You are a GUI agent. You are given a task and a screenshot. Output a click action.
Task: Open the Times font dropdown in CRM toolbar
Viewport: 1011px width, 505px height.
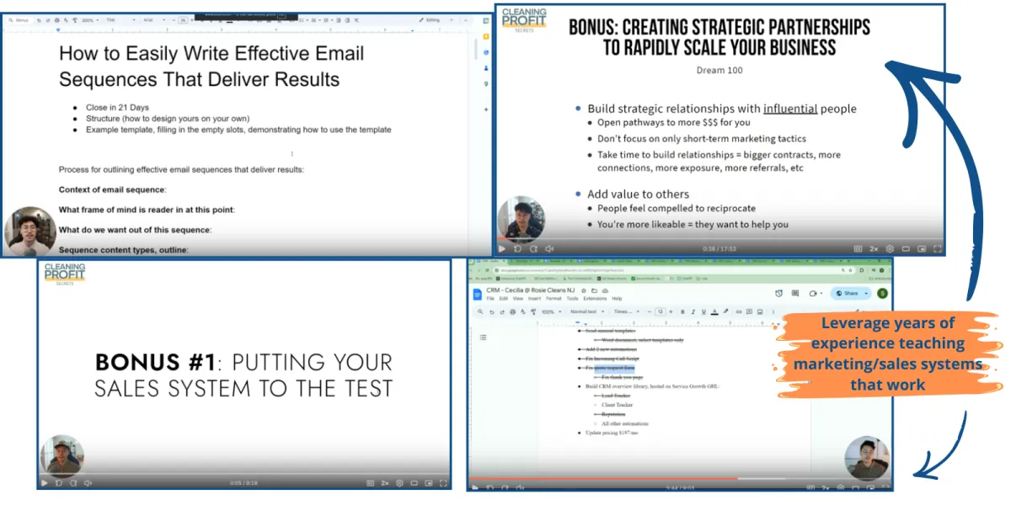626,311
